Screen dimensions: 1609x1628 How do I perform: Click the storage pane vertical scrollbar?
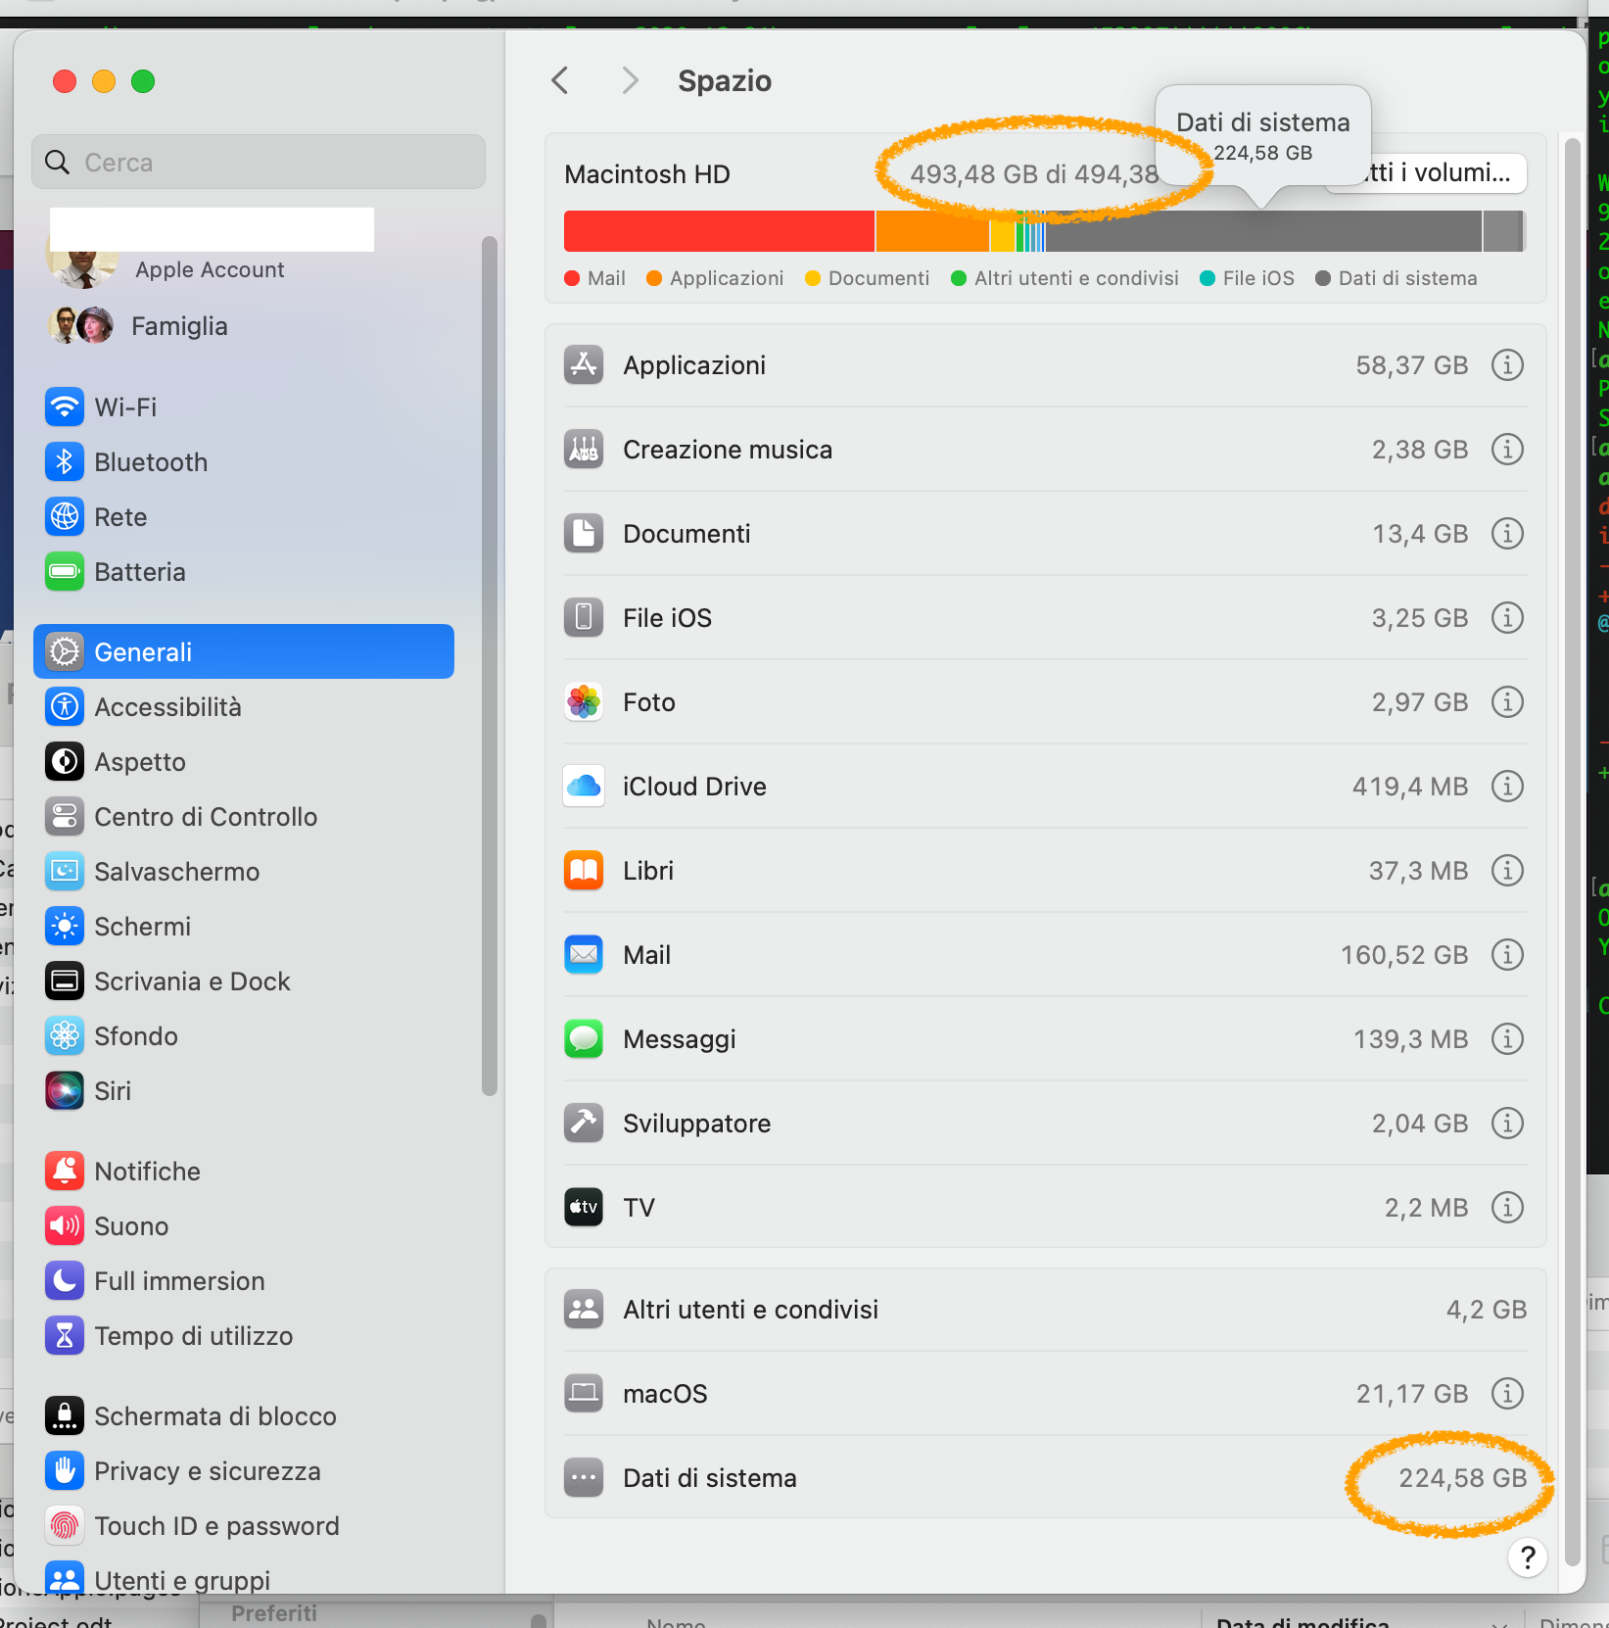pyautogui.click(x=1572, y=852)
